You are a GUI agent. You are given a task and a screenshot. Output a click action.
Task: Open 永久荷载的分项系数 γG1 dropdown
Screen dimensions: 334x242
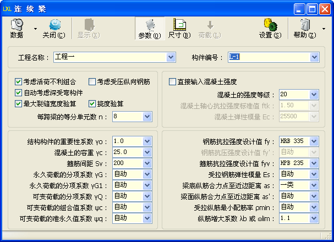[x=147, y=185]
